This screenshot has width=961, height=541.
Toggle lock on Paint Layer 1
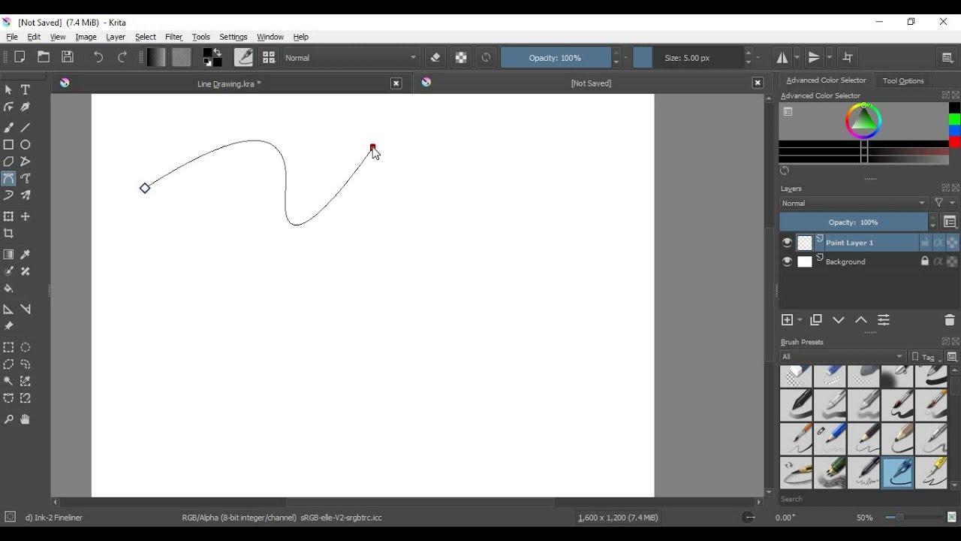[x=925, y=243]
